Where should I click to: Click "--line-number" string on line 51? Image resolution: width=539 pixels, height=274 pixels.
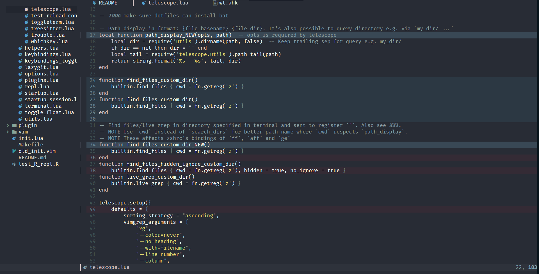tap(159, 254)
